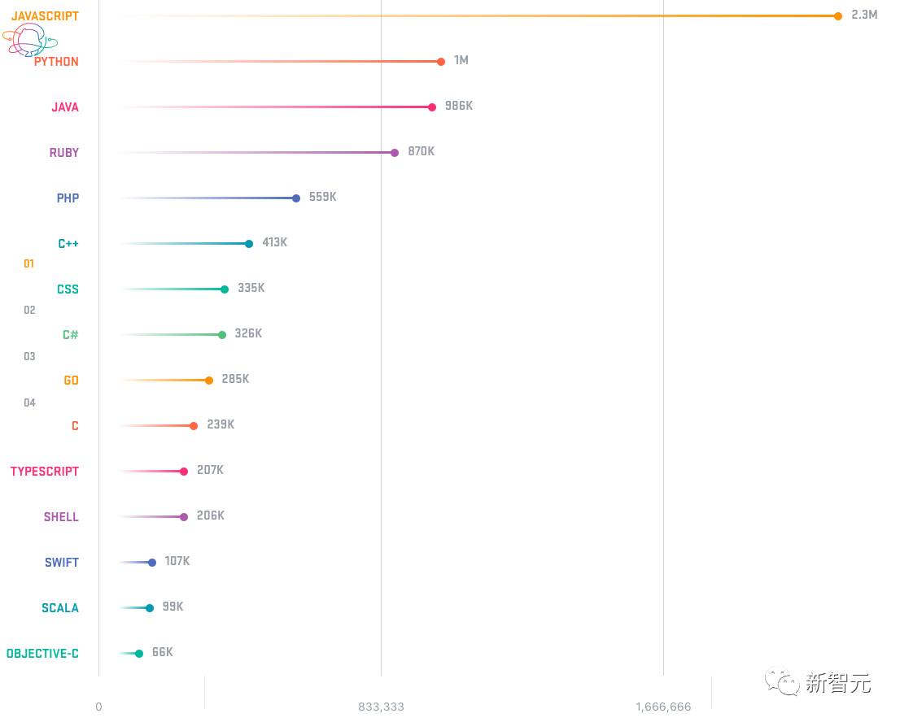900x722 pixels.
Task: Click the SWIFT language label
Action: (x=62, y=563)
